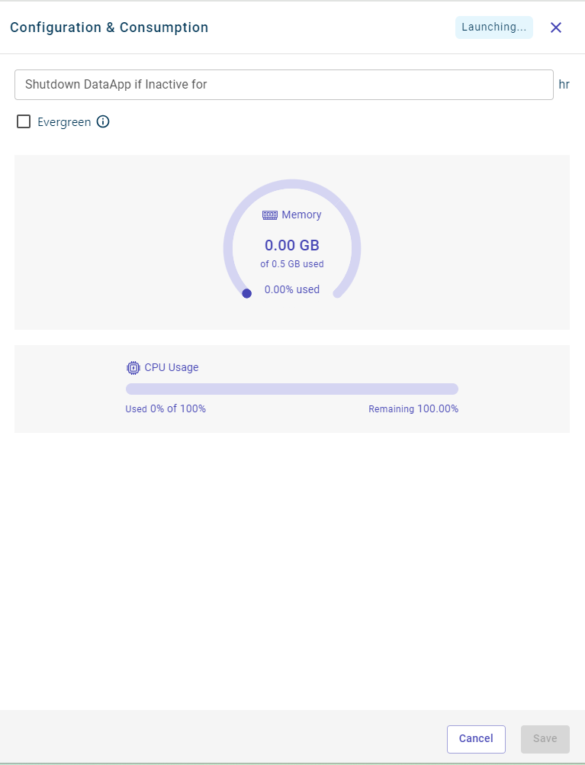The height and width of the screenshot is (765, 585).
Task: Click the Used 0% of 100% label
Action: pyautogui.click(x=166, y=409)
